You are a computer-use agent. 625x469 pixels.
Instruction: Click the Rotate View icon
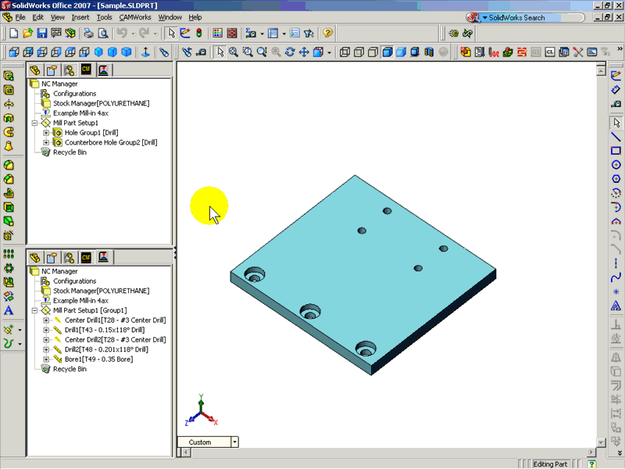tap(290, 52)
